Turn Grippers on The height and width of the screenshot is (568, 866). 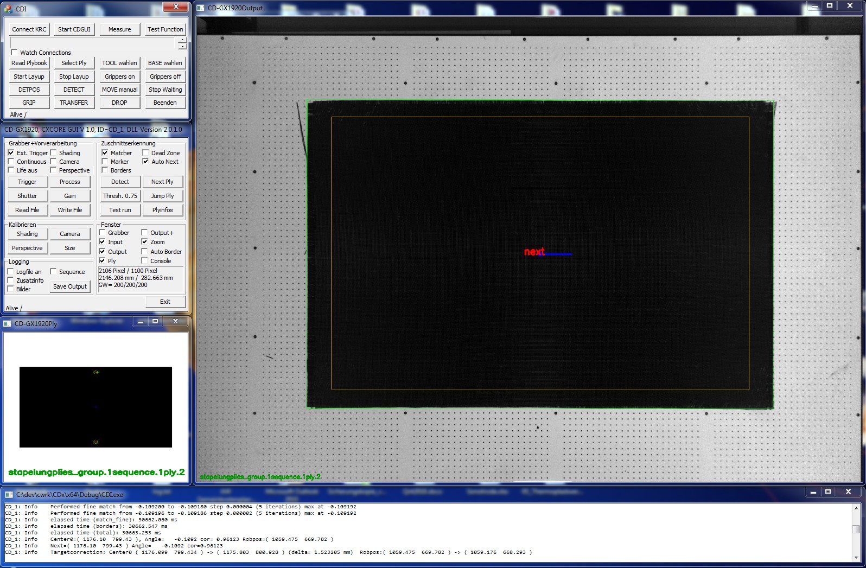tap(119, 76)
